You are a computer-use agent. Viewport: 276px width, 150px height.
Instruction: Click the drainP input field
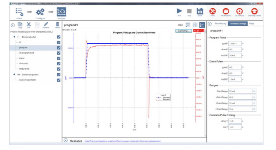point(235,50)
